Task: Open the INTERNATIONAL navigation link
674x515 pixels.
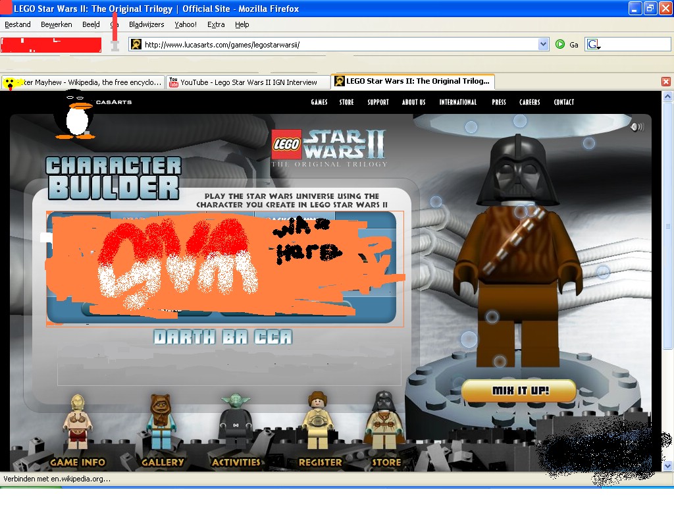Action: (458, 102)
